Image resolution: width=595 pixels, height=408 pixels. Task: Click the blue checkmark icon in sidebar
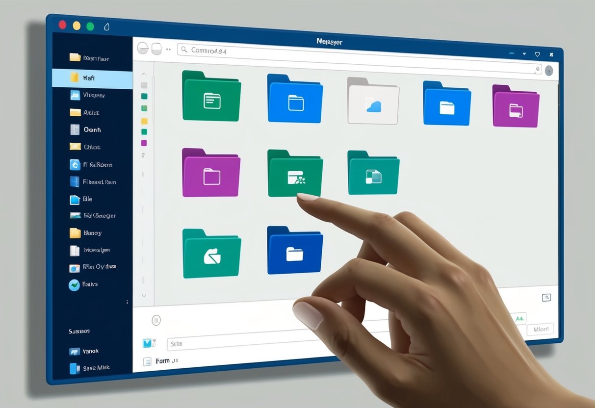tap(74, 284)
